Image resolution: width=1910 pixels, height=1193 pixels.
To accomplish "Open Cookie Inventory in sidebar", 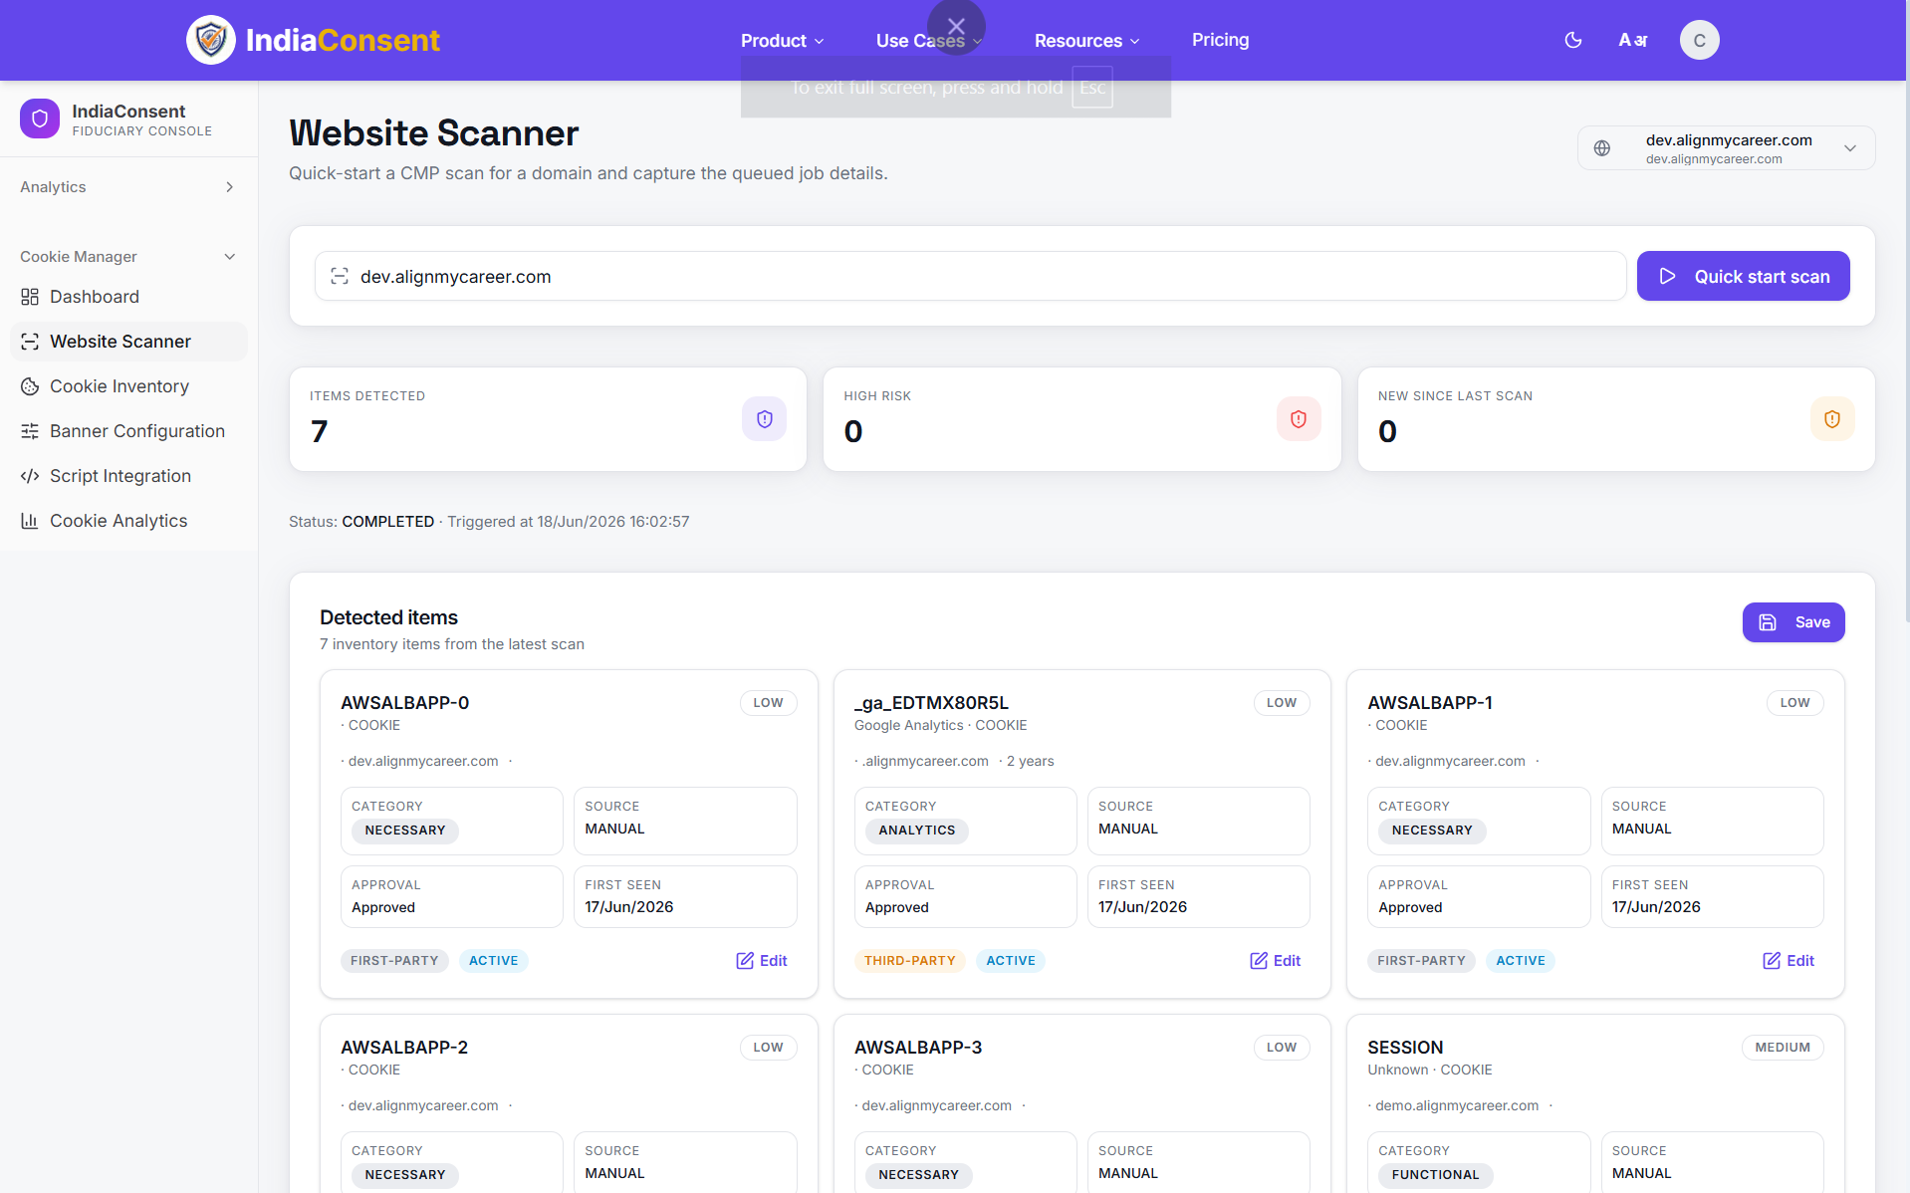I will coord(128,386).
